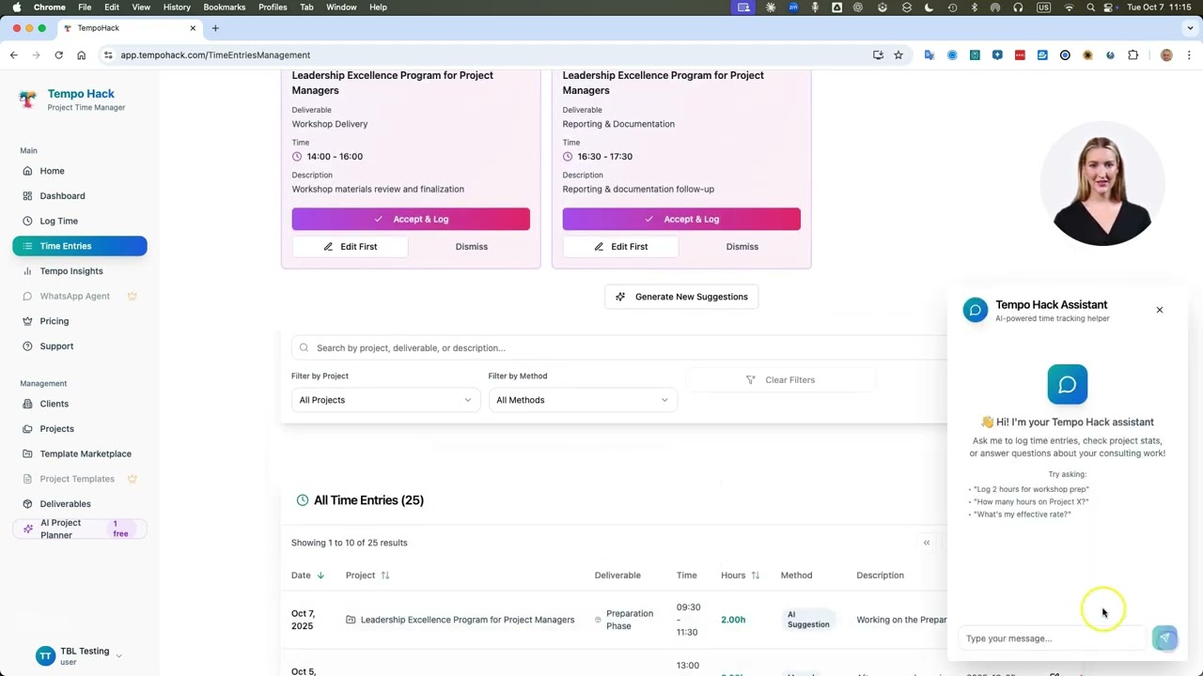Open a new tab with the plus icon

click(x=215, y=28)
